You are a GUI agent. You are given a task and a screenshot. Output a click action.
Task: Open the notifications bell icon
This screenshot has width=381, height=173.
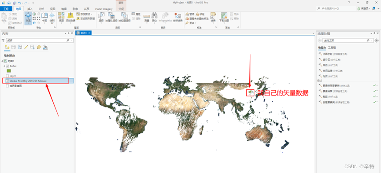(374, 8)
